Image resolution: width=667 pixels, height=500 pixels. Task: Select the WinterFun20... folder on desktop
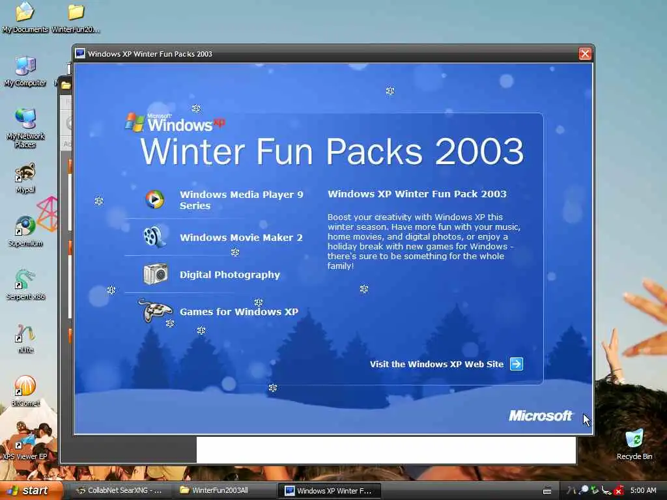coord(76,17)
